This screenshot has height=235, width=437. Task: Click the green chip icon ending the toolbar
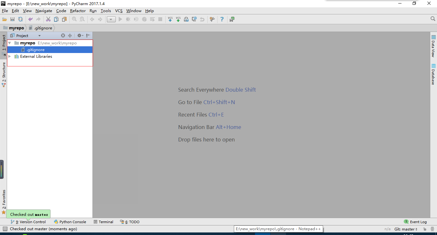232,19
